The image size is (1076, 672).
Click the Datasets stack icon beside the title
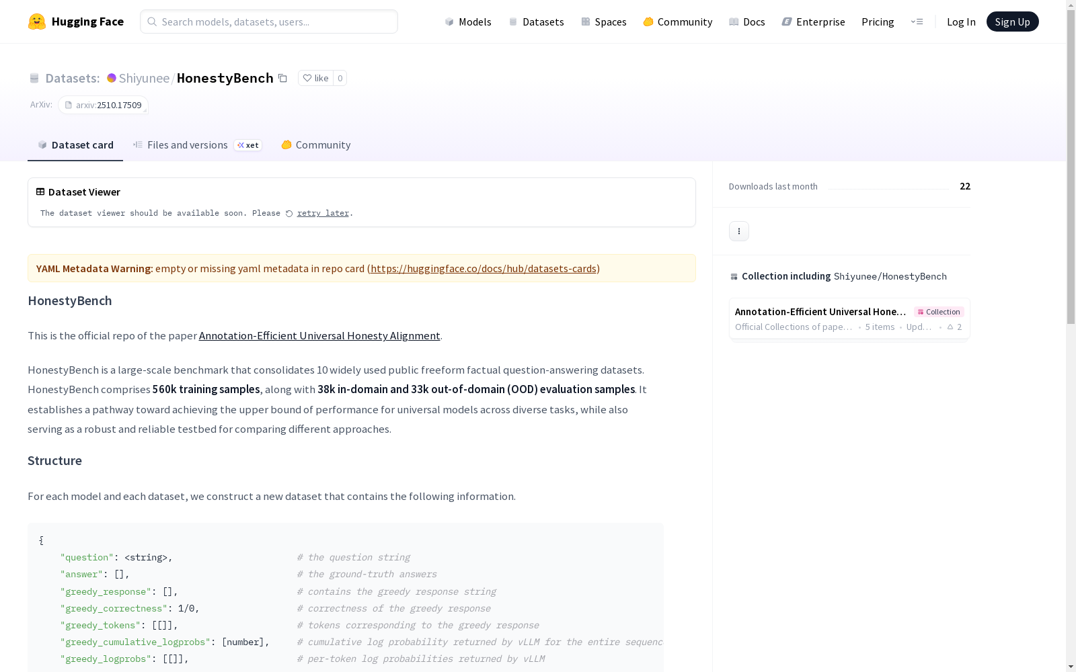click(34, 78)
